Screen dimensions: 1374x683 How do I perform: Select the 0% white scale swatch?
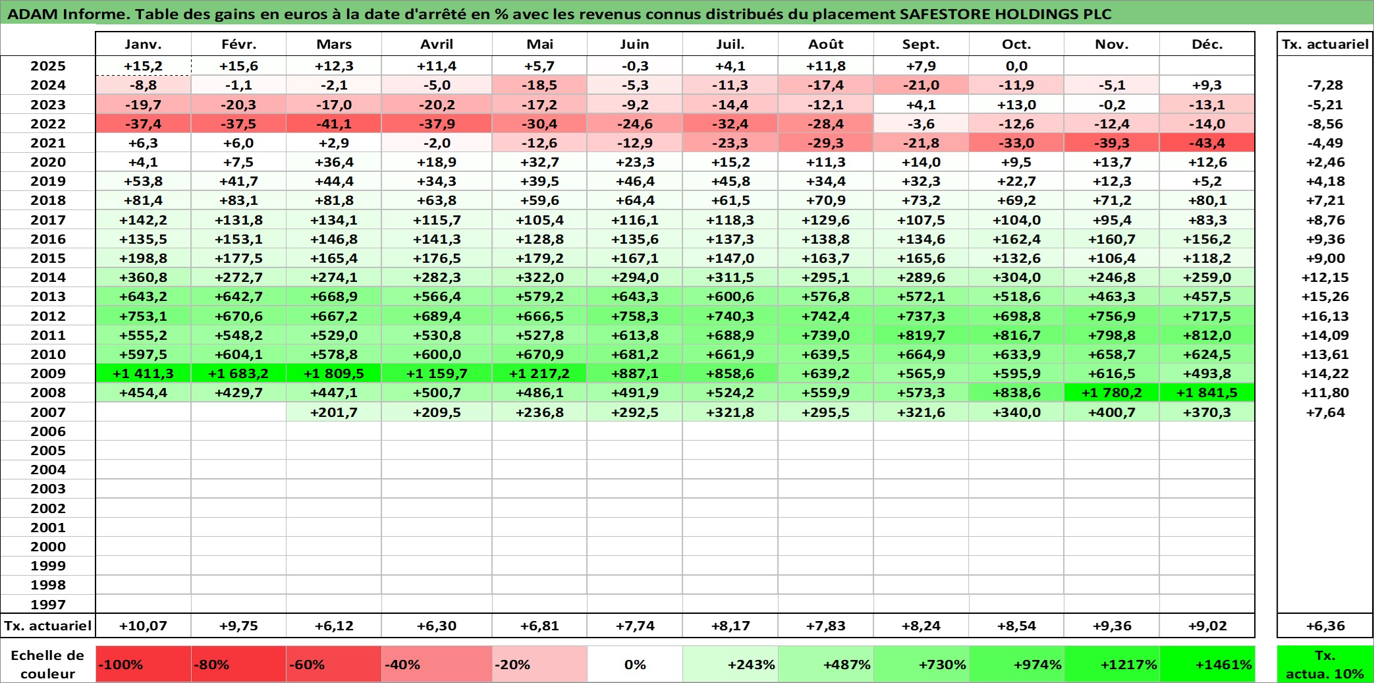(x=634, y=664)
